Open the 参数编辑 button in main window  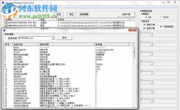click(84, 14)
